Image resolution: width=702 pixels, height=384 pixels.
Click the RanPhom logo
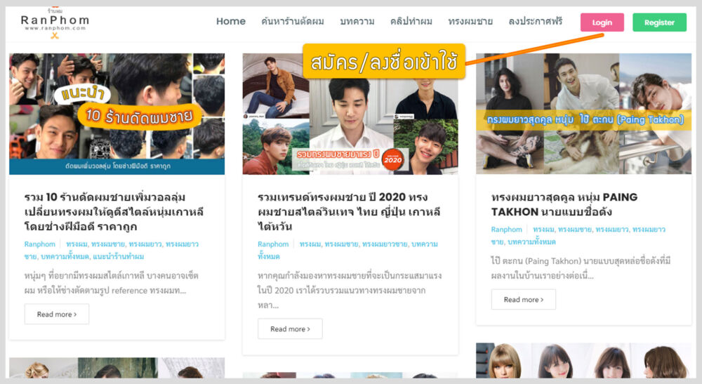point(54,22)
